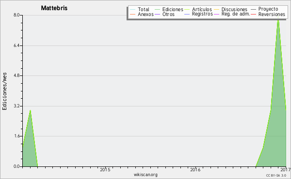The height and width of the screenshot is (179, 291).
Task: Click the Mattebris chart title
Action: pyautogui.click(x=54, y=8)
